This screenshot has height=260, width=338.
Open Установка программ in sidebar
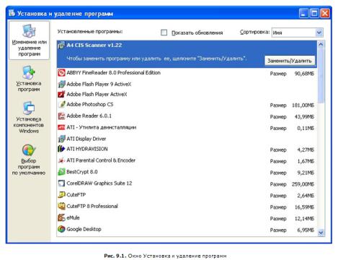29,79
